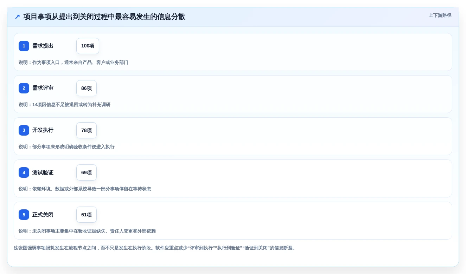Image resolution: width=466 pixels, height=274 pixels.
Task: Select the 正式关闭 stage label
Action: point(43,215)
